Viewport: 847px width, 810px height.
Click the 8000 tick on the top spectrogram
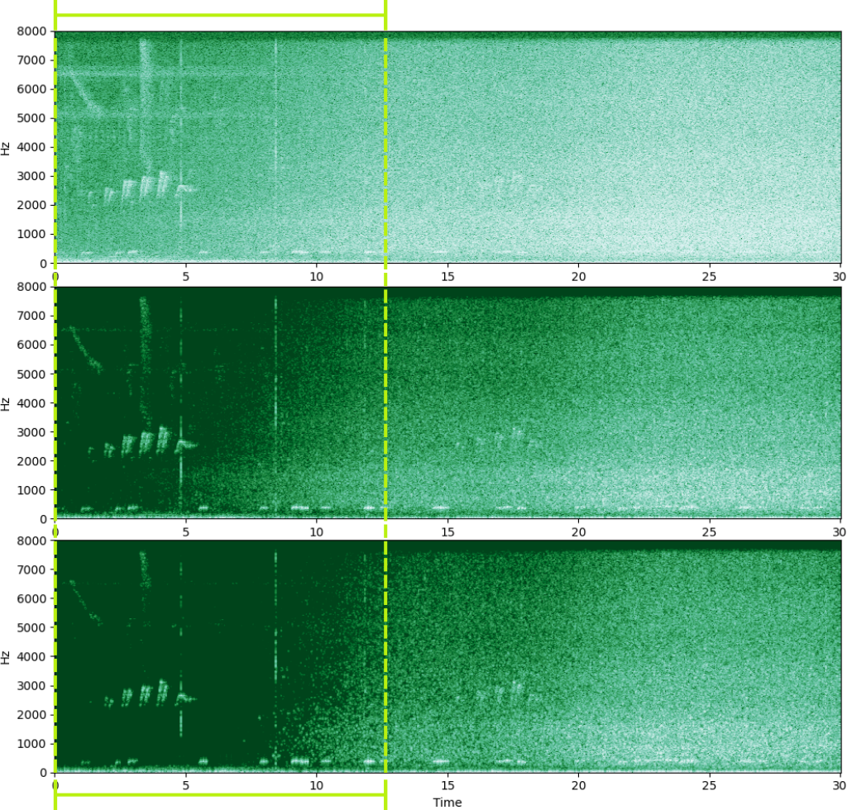click(x=32, y=31)
